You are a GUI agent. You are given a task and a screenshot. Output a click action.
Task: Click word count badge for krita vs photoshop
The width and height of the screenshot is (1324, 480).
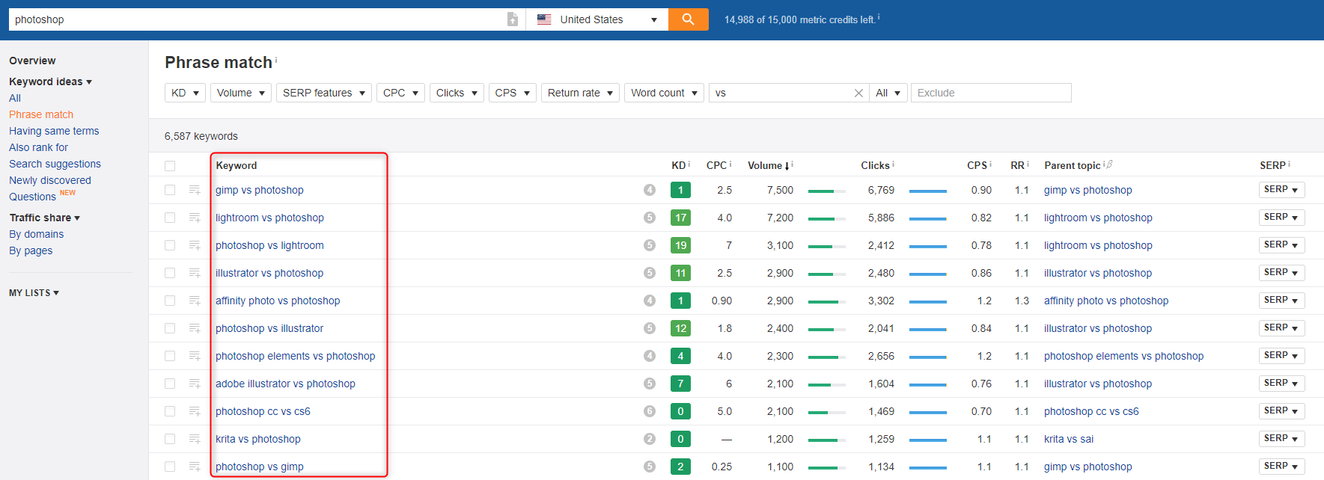click(x=650, y=439)
